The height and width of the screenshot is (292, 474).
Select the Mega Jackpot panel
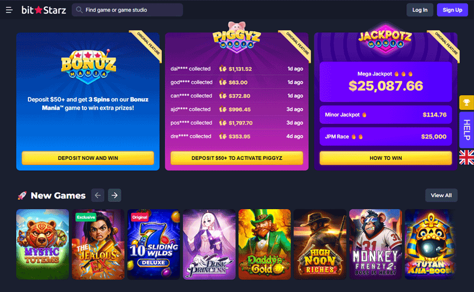[x=386, y=82]
